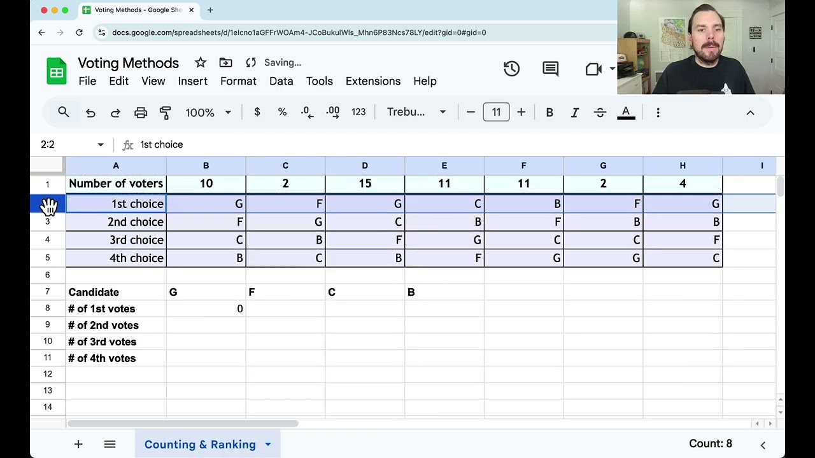Open the comments panel icon
This screenshot has height=458, width=815.
pyautogui.click(x=551, y=69)
